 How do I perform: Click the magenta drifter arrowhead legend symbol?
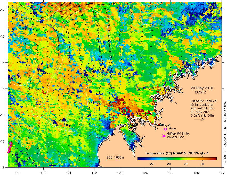(x=164, y=136)
